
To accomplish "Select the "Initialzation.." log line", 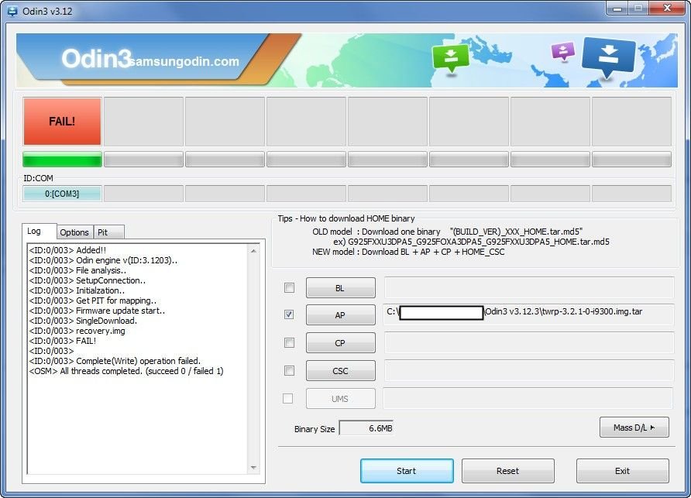I will (x=77, y=291).
